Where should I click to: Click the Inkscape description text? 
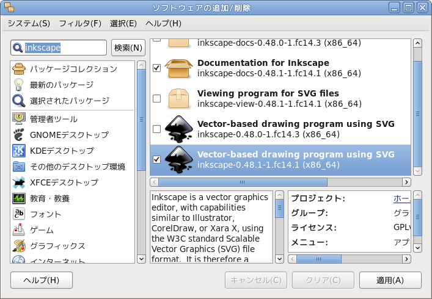(x=211, y=228)
